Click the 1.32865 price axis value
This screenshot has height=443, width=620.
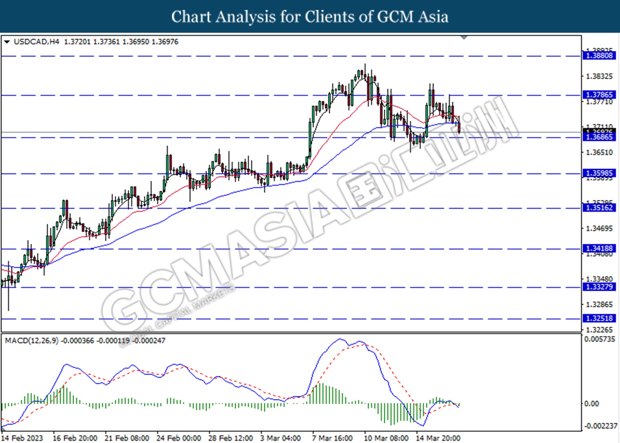pos(599,304)
